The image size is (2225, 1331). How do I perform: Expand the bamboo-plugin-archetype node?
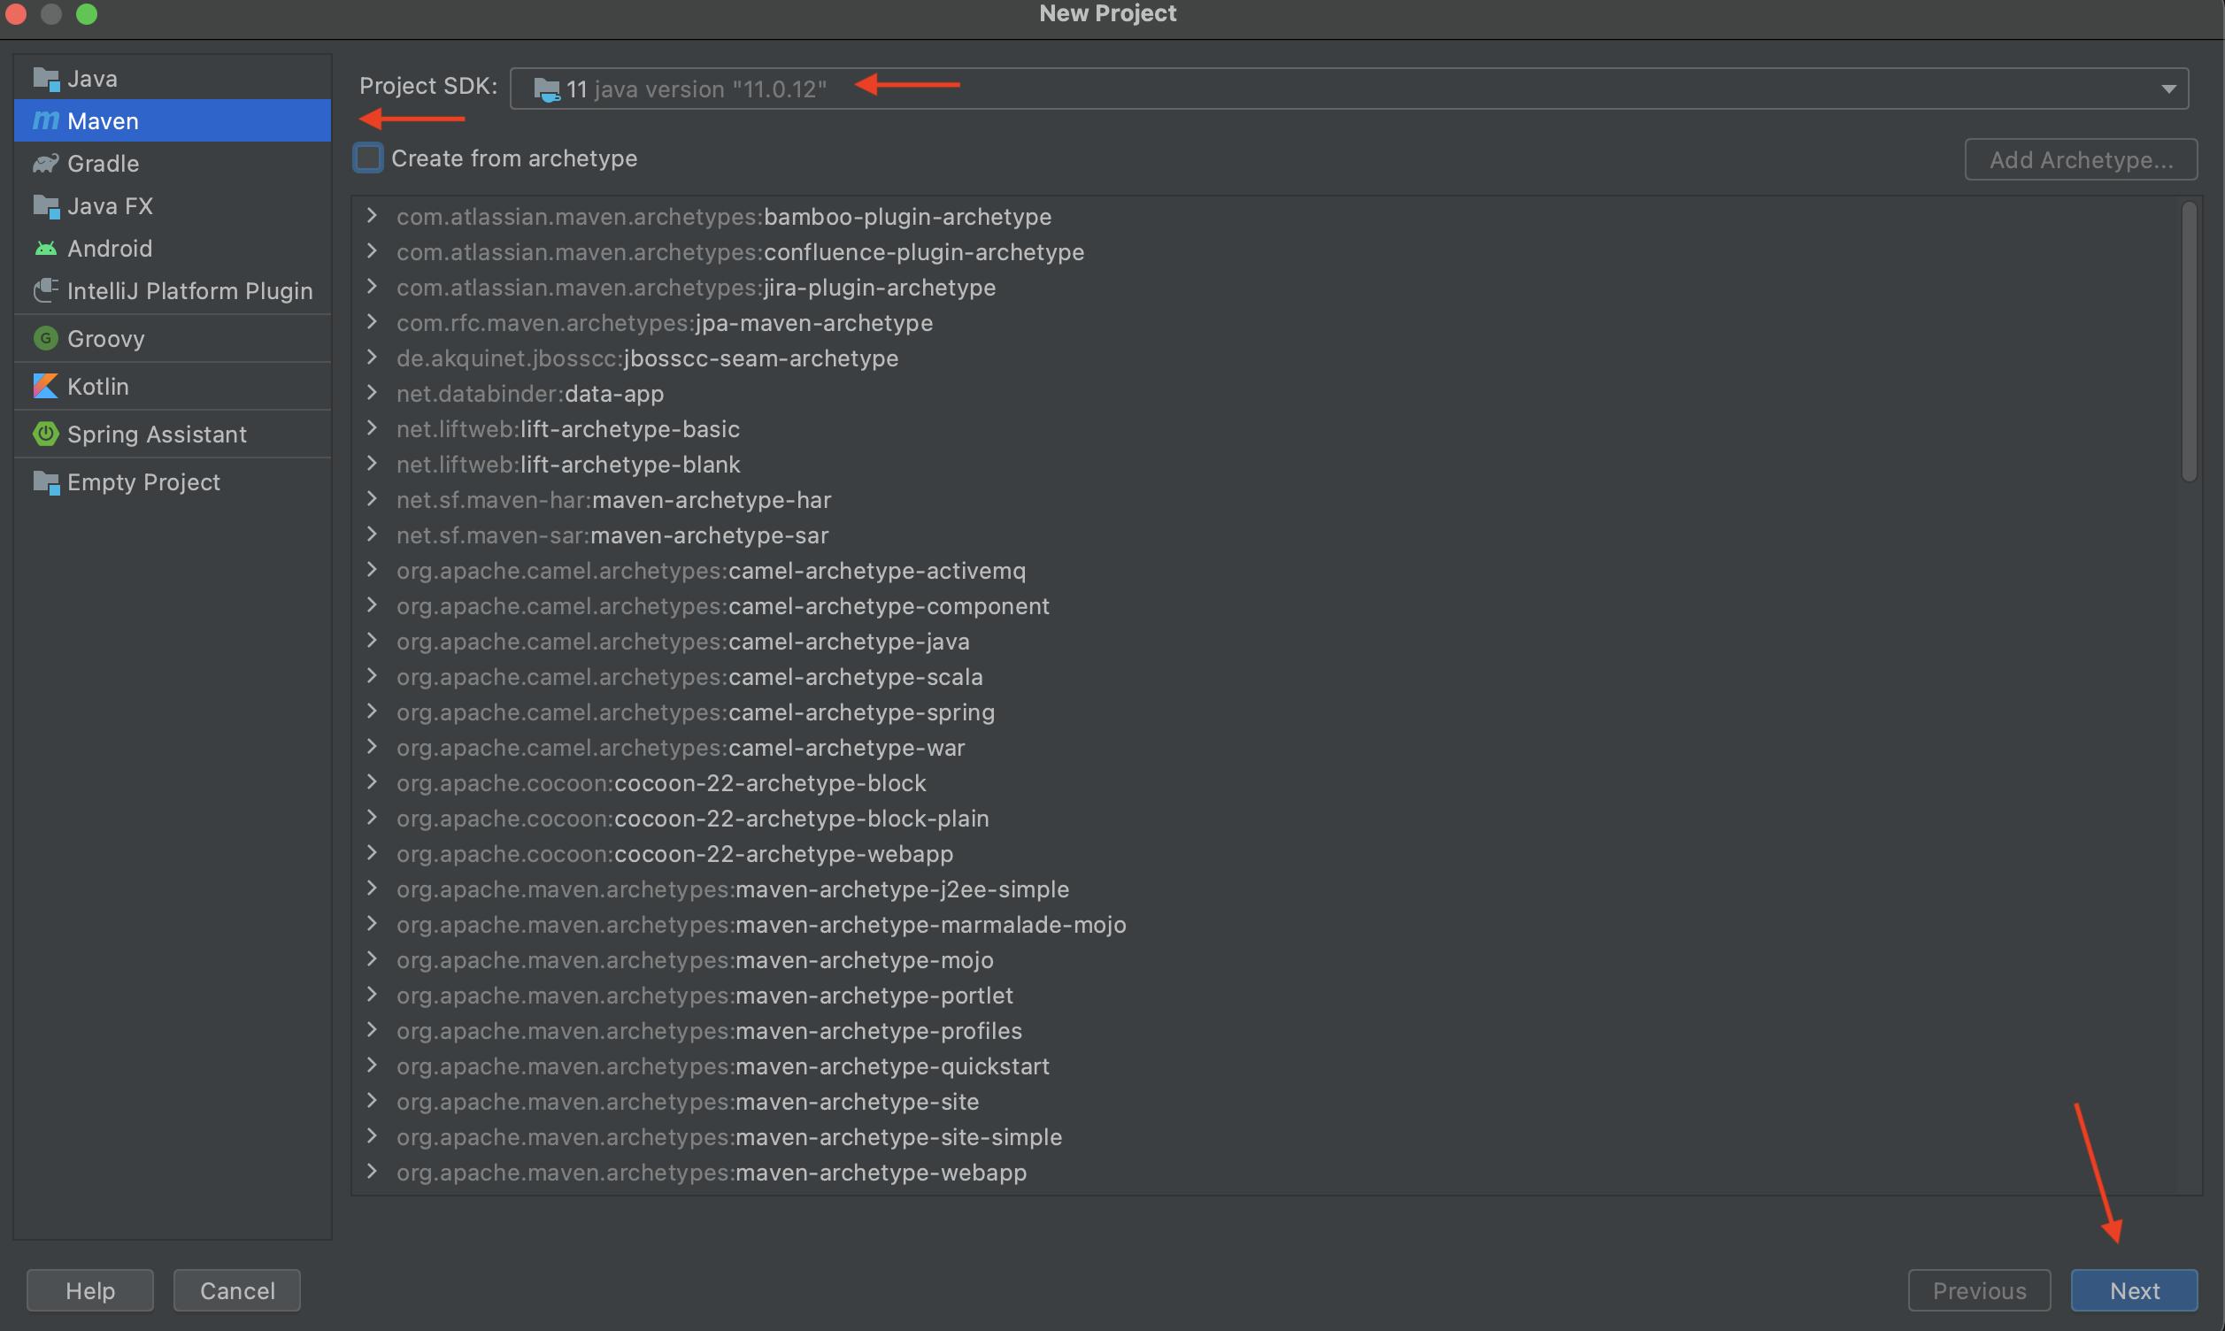(372, 216)
